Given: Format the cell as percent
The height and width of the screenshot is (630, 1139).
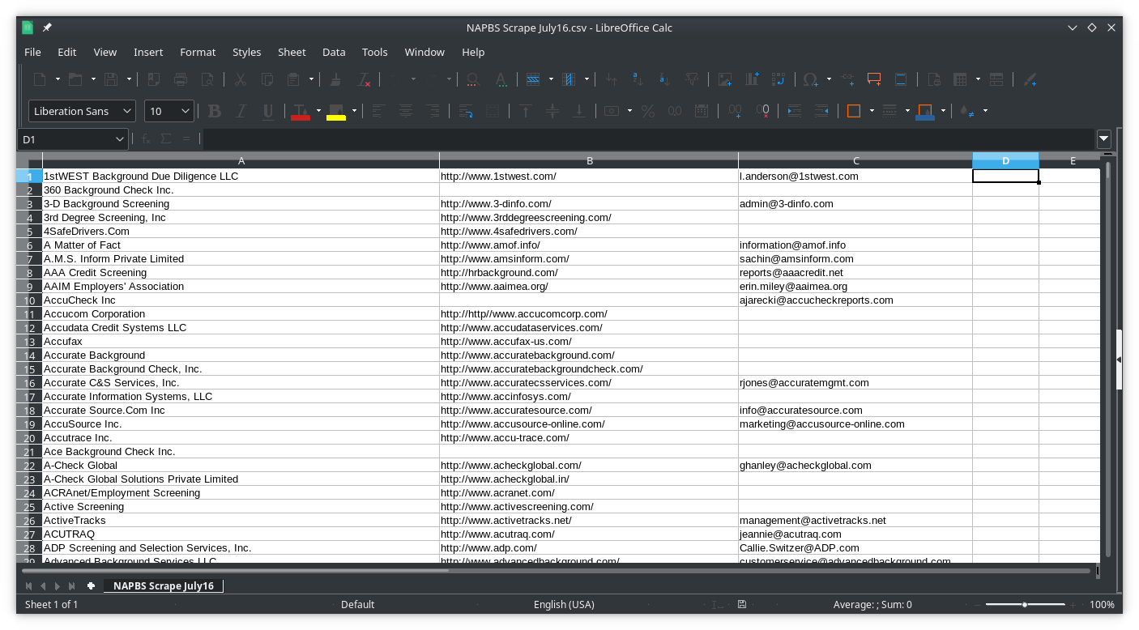Looking at the screenshot, I should (x=648, y=111).
